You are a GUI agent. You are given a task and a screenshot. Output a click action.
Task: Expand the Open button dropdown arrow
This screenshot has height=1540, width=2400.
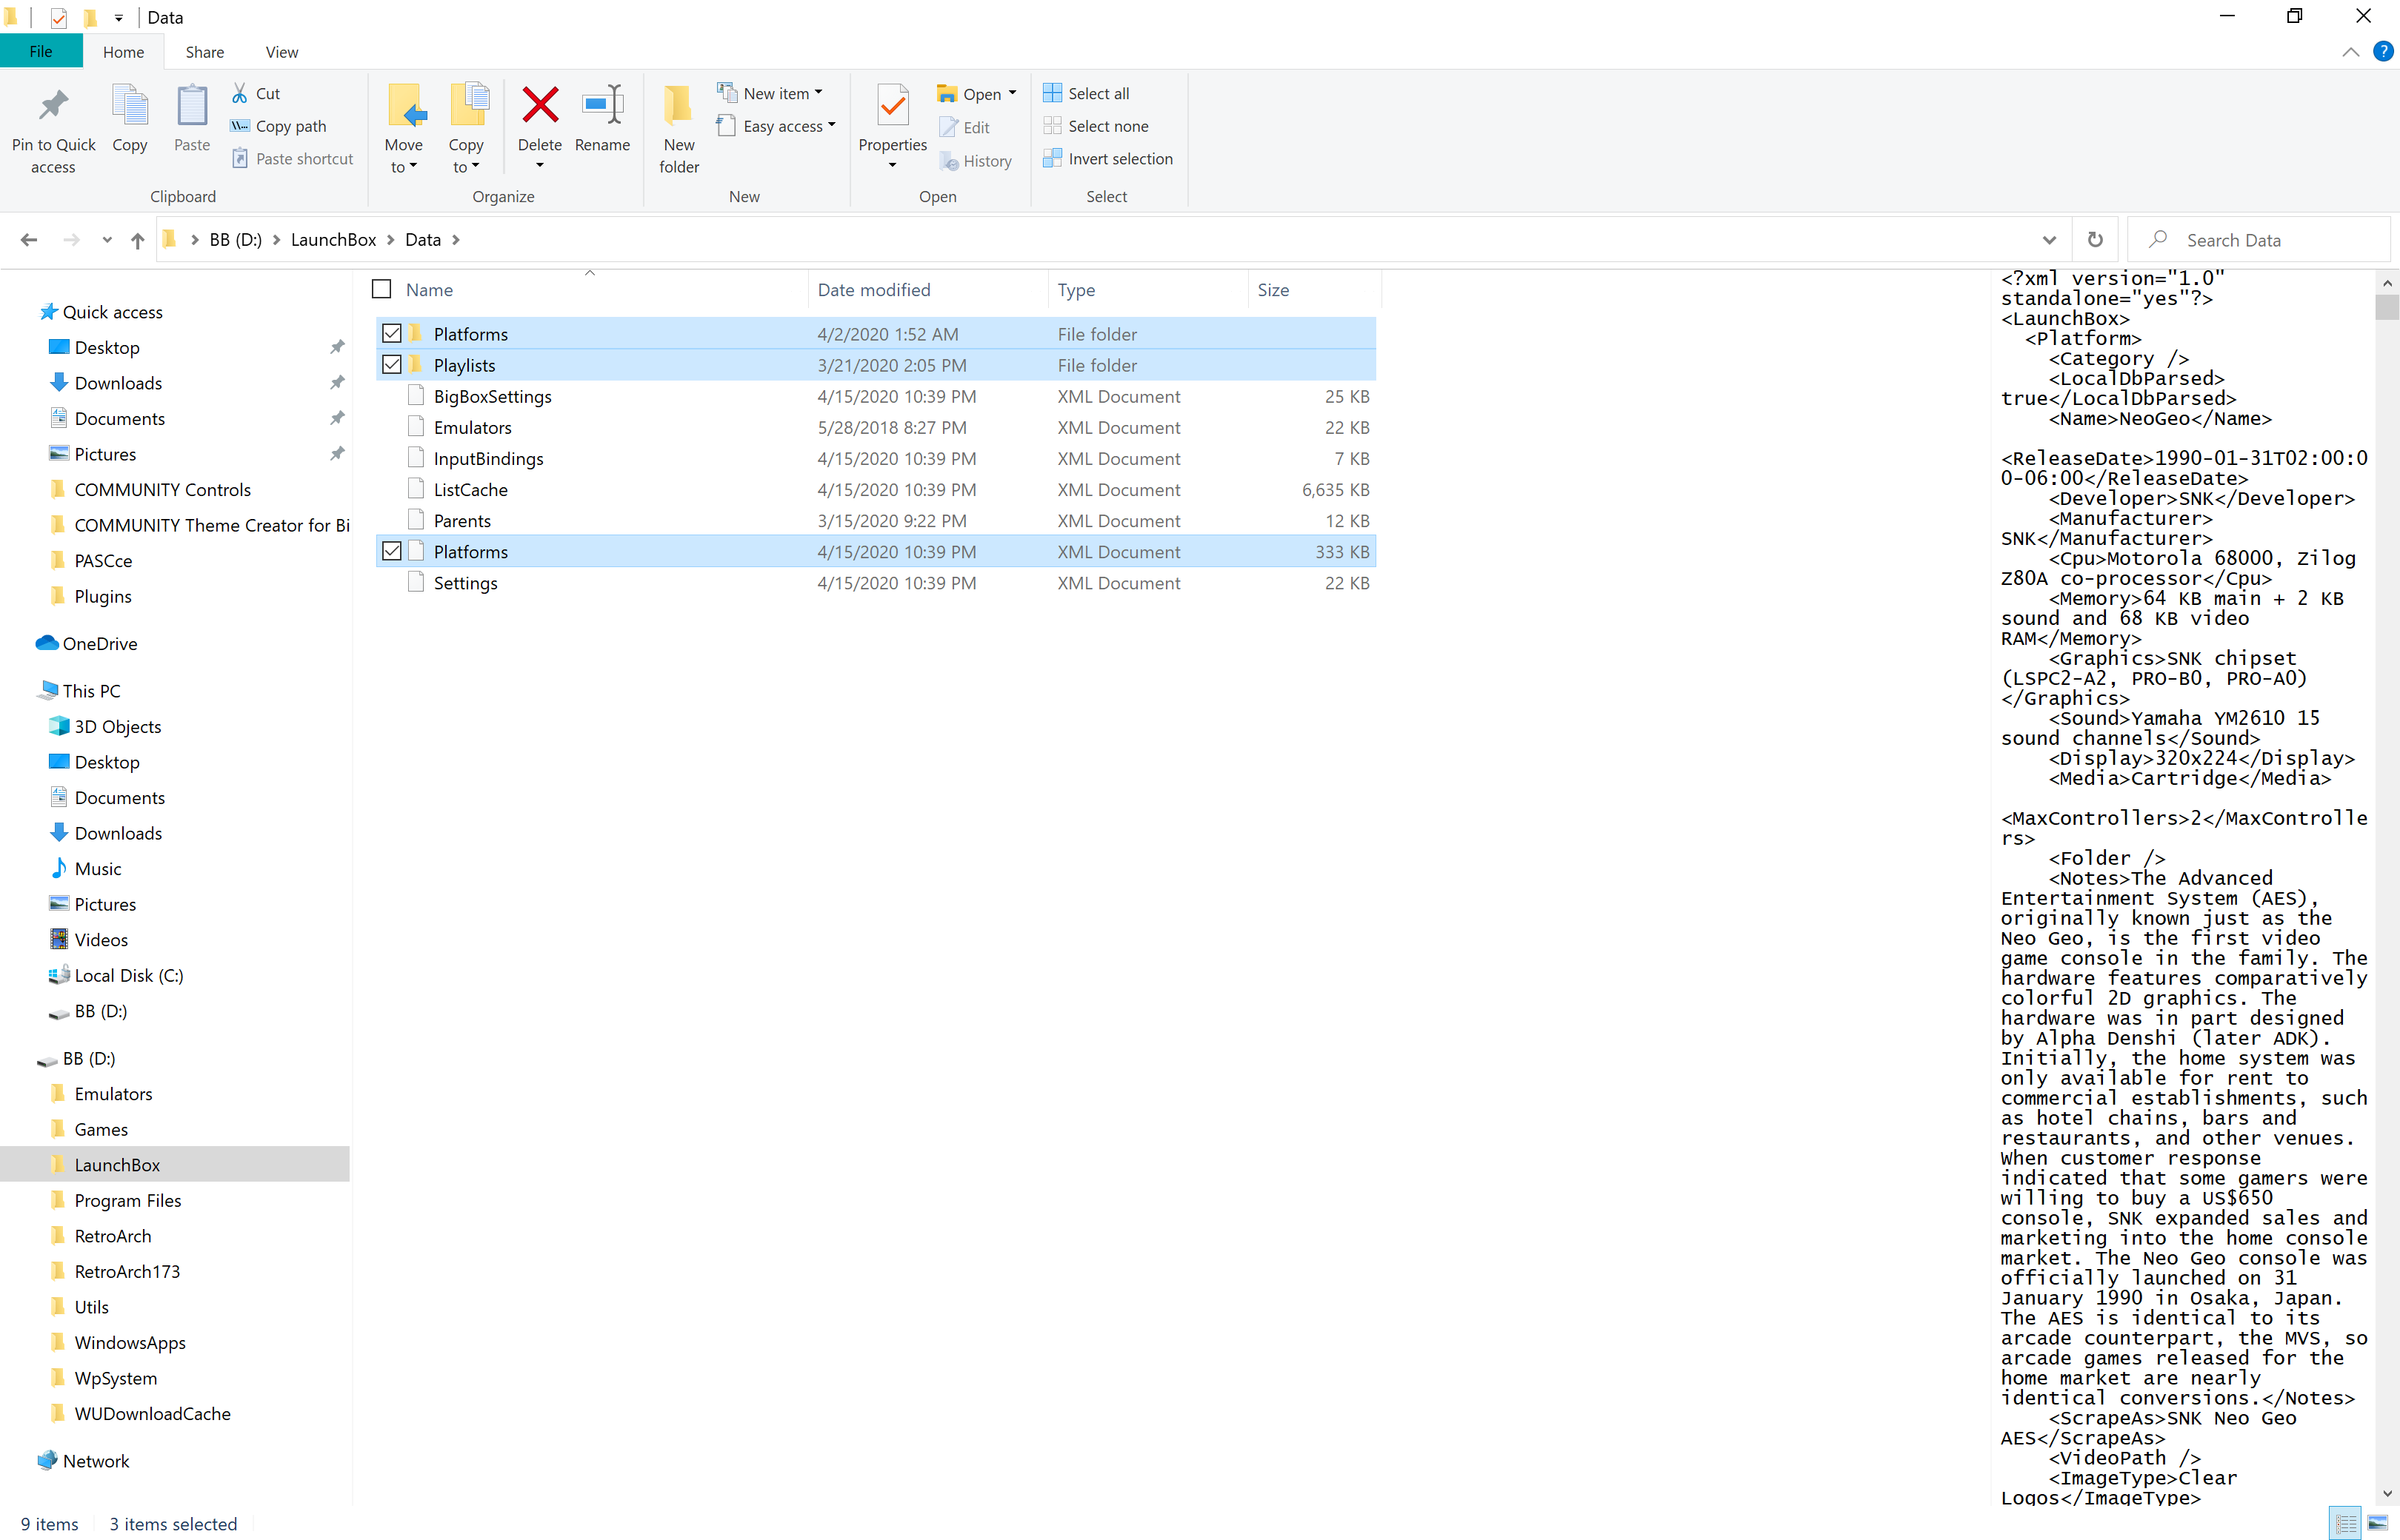click(1013, 93)
